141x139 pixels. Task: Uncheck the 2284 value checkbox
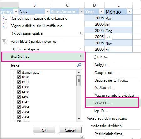19,117
